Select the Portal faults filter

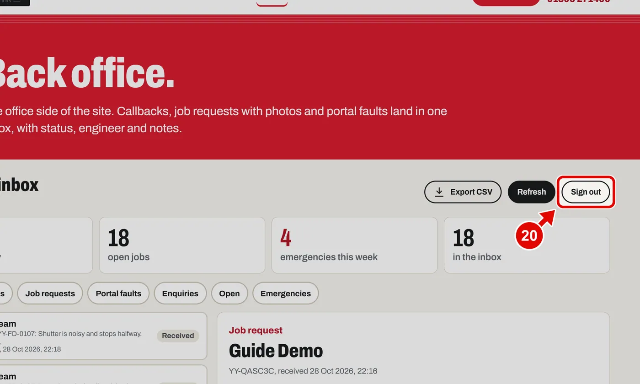pyautogui.click(x=118, y=293)
